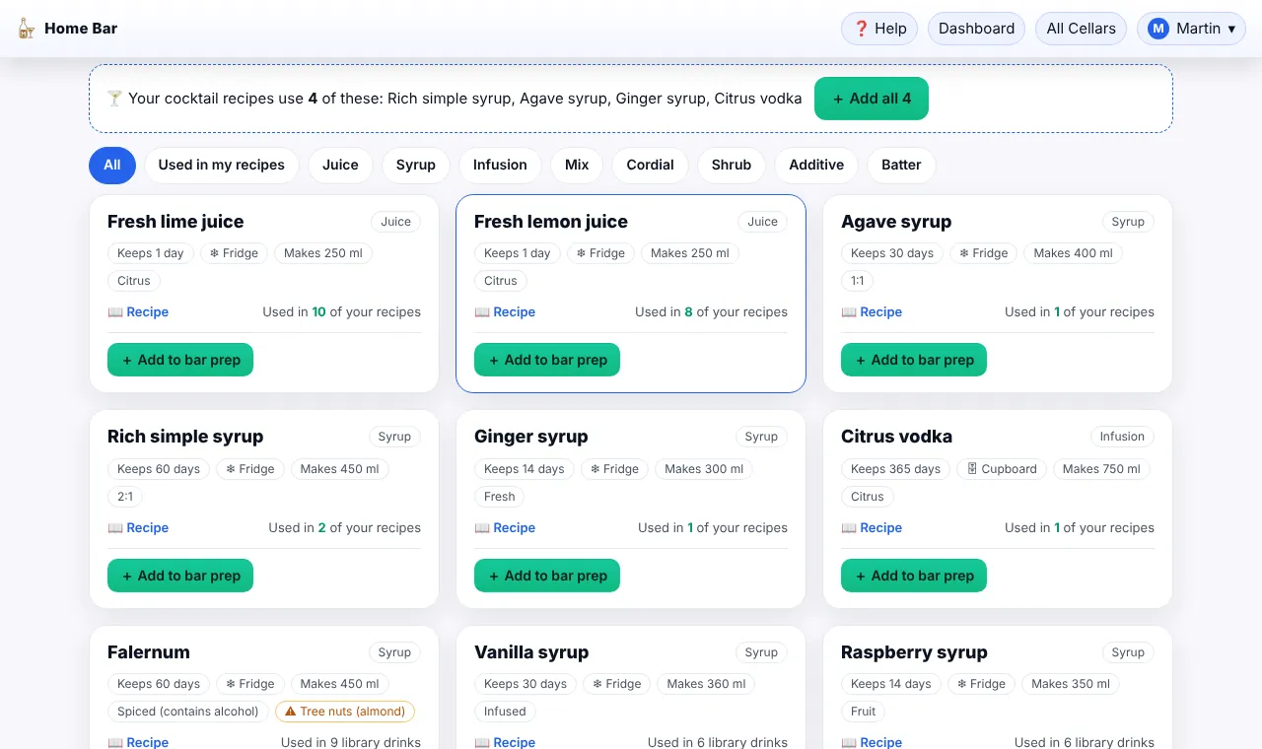Viewport: 1262px width, 749px height.
Task: Select the All filter chip
Action: pyautogui.click(x=112, y=165)
